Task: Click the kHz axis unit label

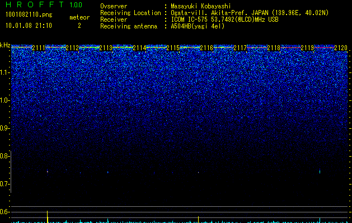Action: 5,45
